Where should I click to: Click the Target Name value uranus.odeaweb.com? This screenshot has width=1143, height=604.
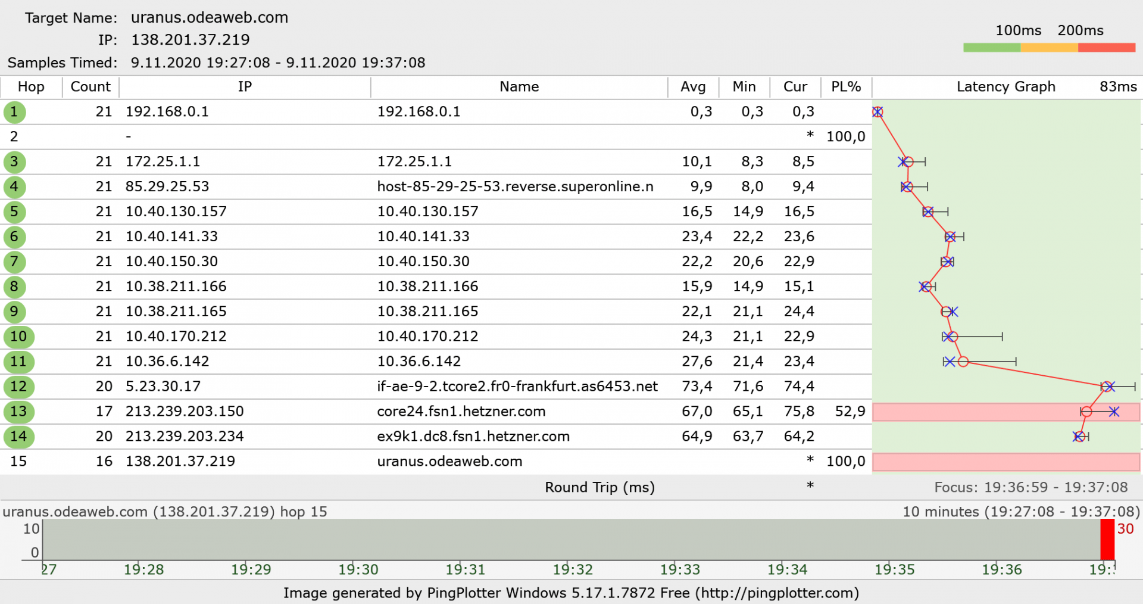210,18
